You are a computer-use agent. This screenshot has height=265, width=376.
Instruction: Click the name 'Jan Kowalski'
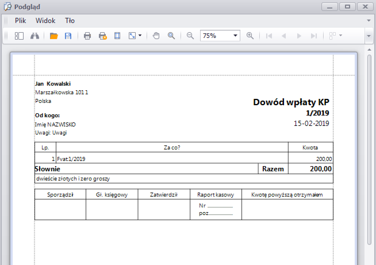pos(53,84)
